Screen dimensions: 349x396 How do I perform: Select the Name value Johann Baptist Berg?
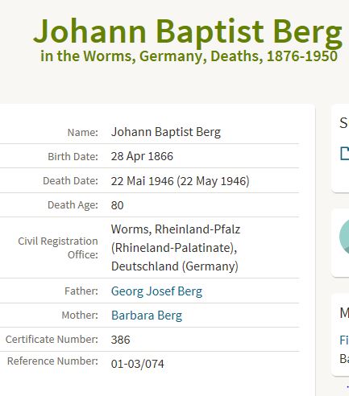(166, 132)
